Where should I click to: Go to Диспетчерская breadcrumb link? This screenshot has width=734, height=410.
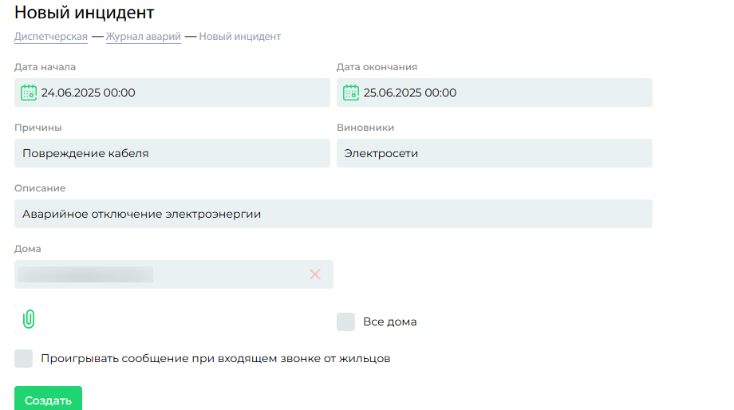tap(51, 37)
